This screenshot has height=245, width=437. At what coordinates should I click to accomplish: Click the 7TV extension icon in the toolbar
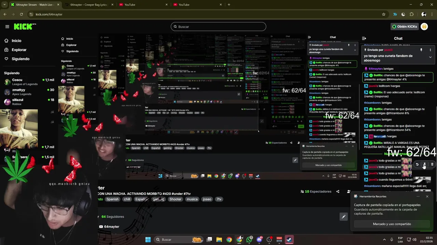[395, 14]
